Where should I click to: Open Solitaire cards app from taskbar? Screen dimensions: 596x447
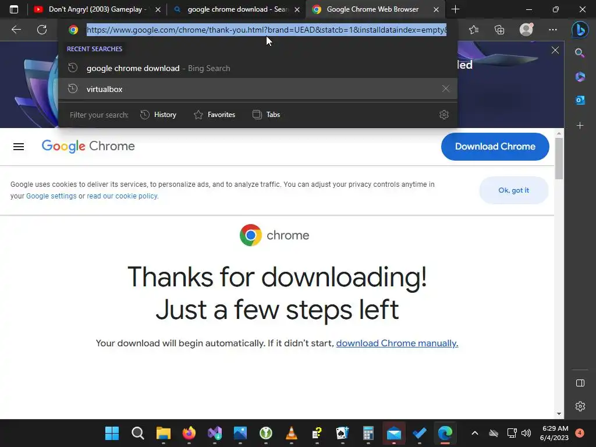click(x=342, y=433)
